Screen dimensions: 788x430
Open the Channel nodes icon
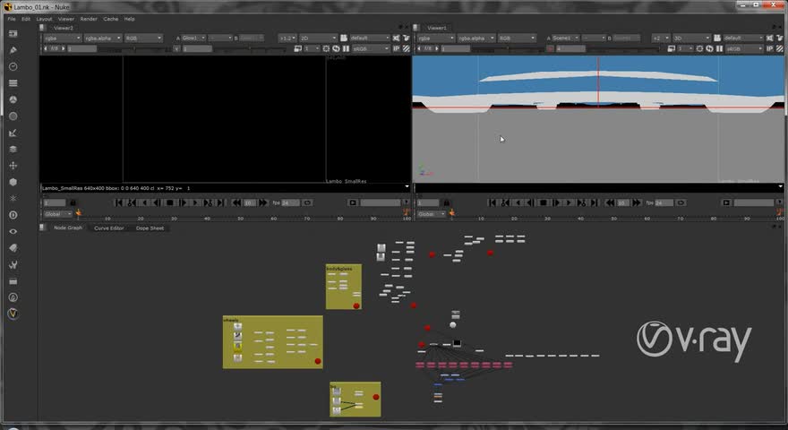13,83
